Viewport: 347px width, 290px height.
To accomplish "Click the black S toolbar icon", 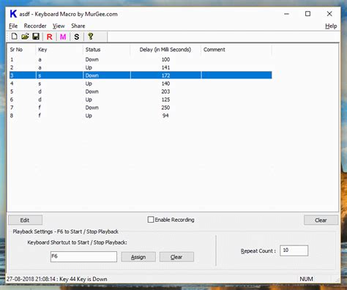I will click(x=77, y=37).
